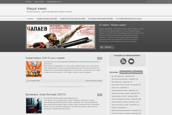Click the Наше кино site title
This screenshot has height=115, width=172.
point(36,9)
